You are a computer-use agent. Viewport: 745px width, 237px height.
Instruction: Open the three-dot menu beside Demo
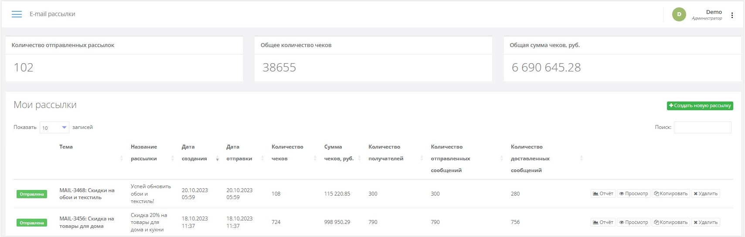732,15
